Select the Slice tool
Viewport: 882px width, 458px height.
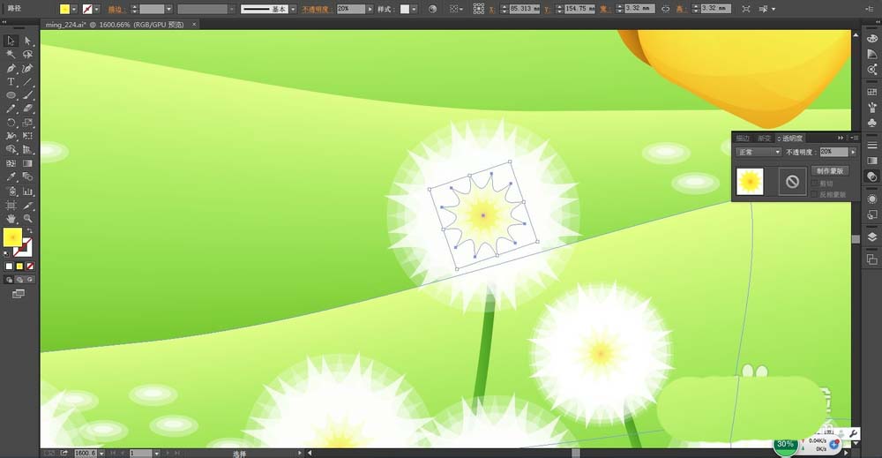(x=27, y=206)
